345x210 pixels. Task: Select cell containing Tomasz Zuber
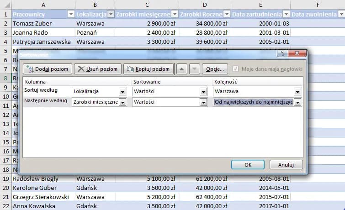[x=32, y=23]
